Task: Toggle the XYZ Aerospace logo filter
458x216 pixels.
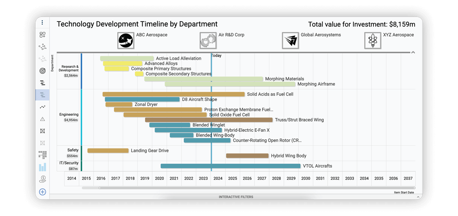Action: point(373,41)
